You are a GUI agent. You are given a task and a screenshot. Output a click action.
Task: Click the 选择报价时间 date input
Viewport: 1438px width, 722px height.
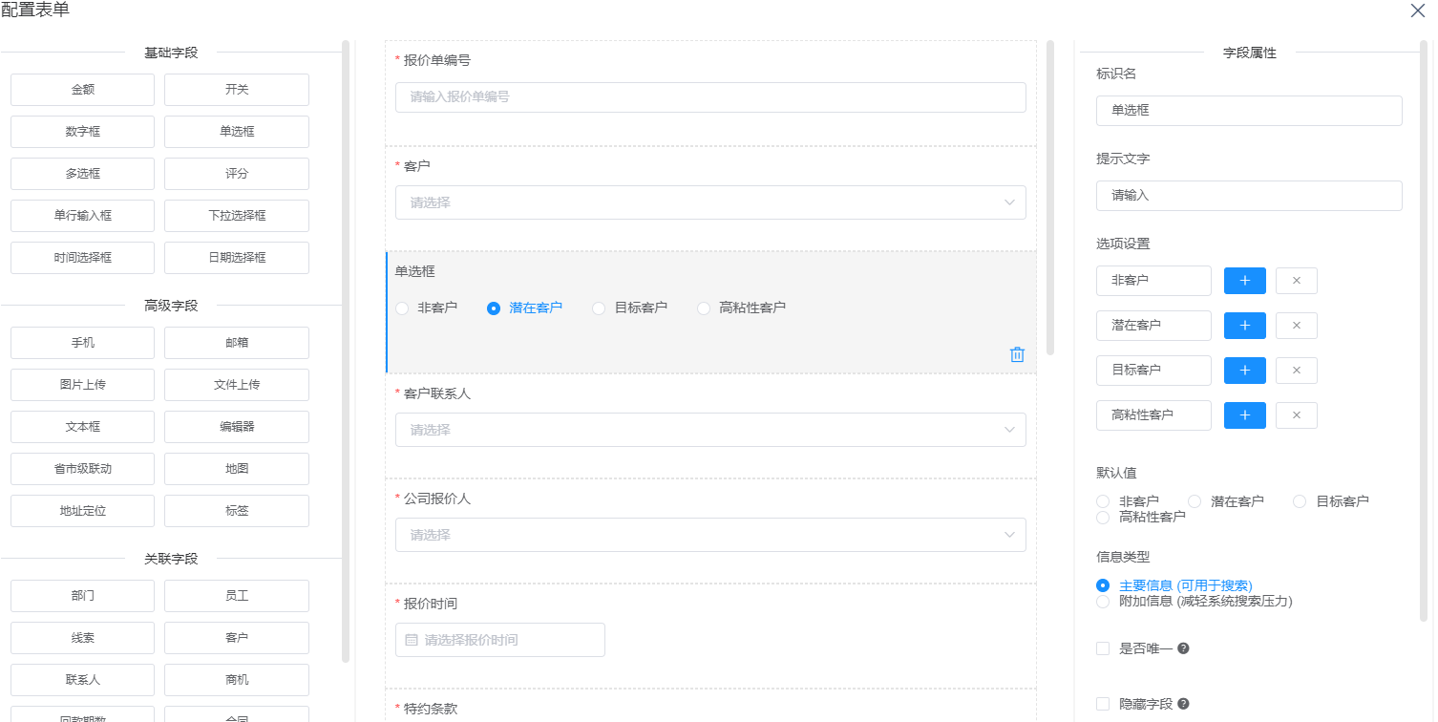click(500, 640)
